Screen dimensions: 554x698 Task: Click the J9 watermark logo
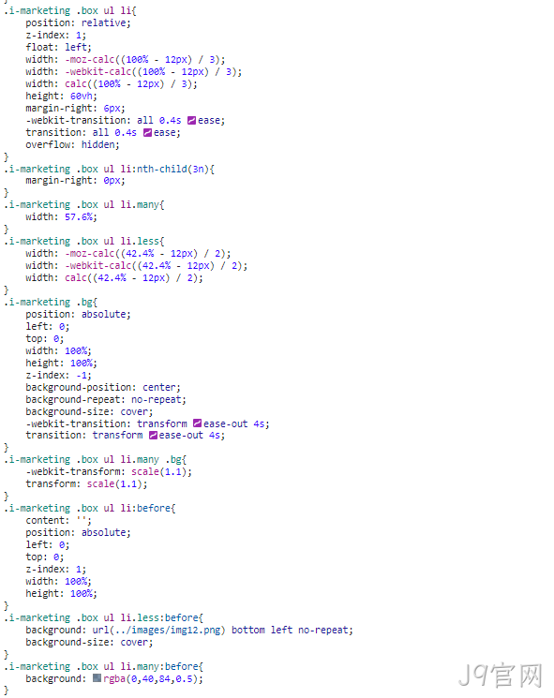click(x=501, y=676)
